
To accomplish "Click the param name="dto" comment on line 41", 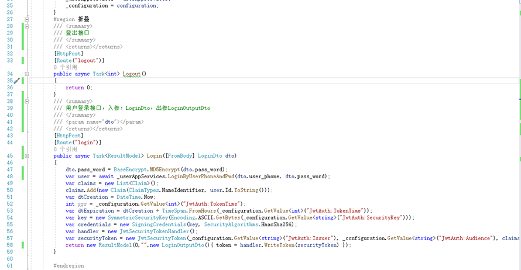I will 105,122.
